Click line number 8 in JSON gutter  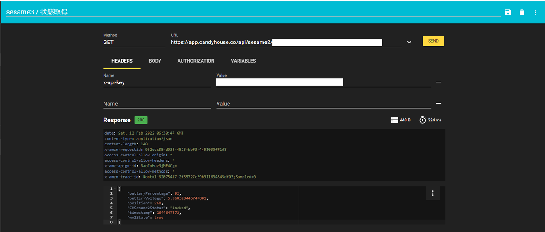[111, 222]
